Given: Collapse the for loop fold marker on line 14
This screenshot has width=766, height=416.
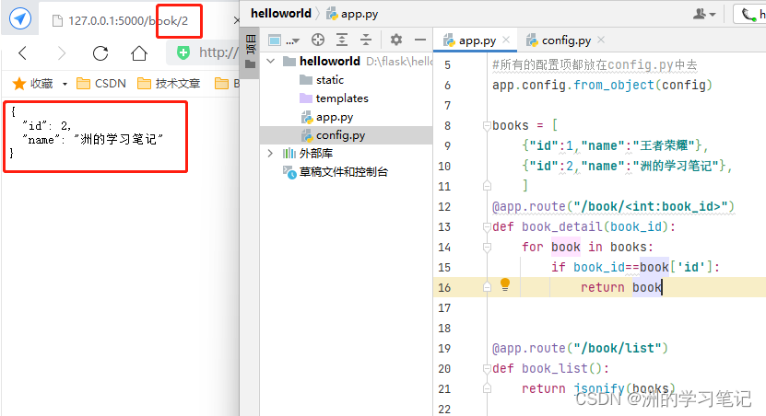Looking at the screenshot, I should 487,248.
